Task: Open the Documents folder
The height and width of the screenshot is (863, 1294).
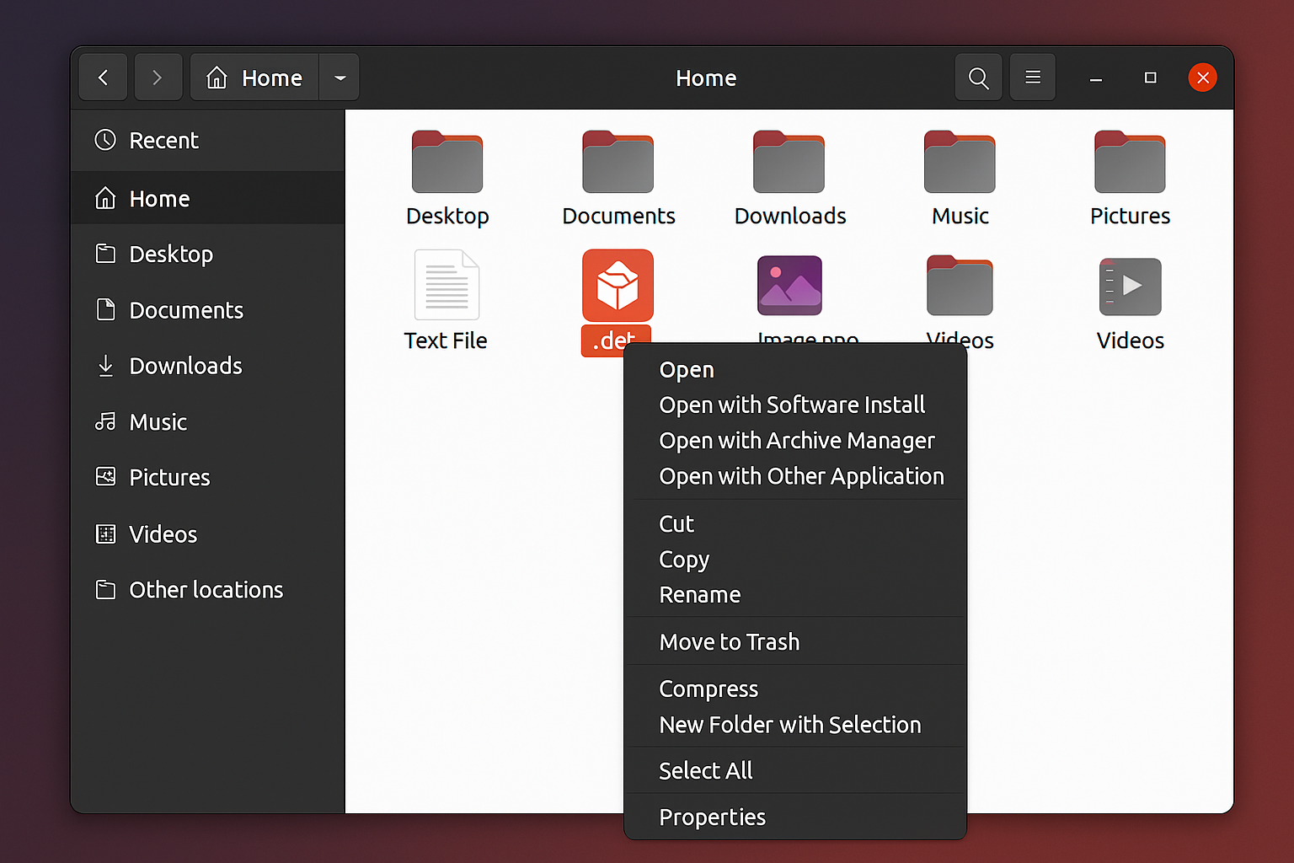Action: (618, 160)
